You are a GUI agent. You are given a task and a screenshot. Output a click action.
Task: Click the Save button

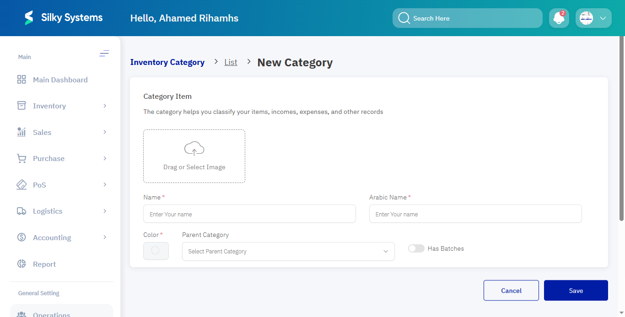click(576, 290)
